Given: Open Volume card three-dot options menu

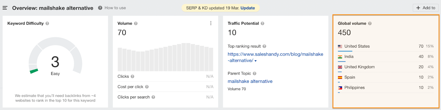Looking at the screenshot, I should tap(211, 23).
